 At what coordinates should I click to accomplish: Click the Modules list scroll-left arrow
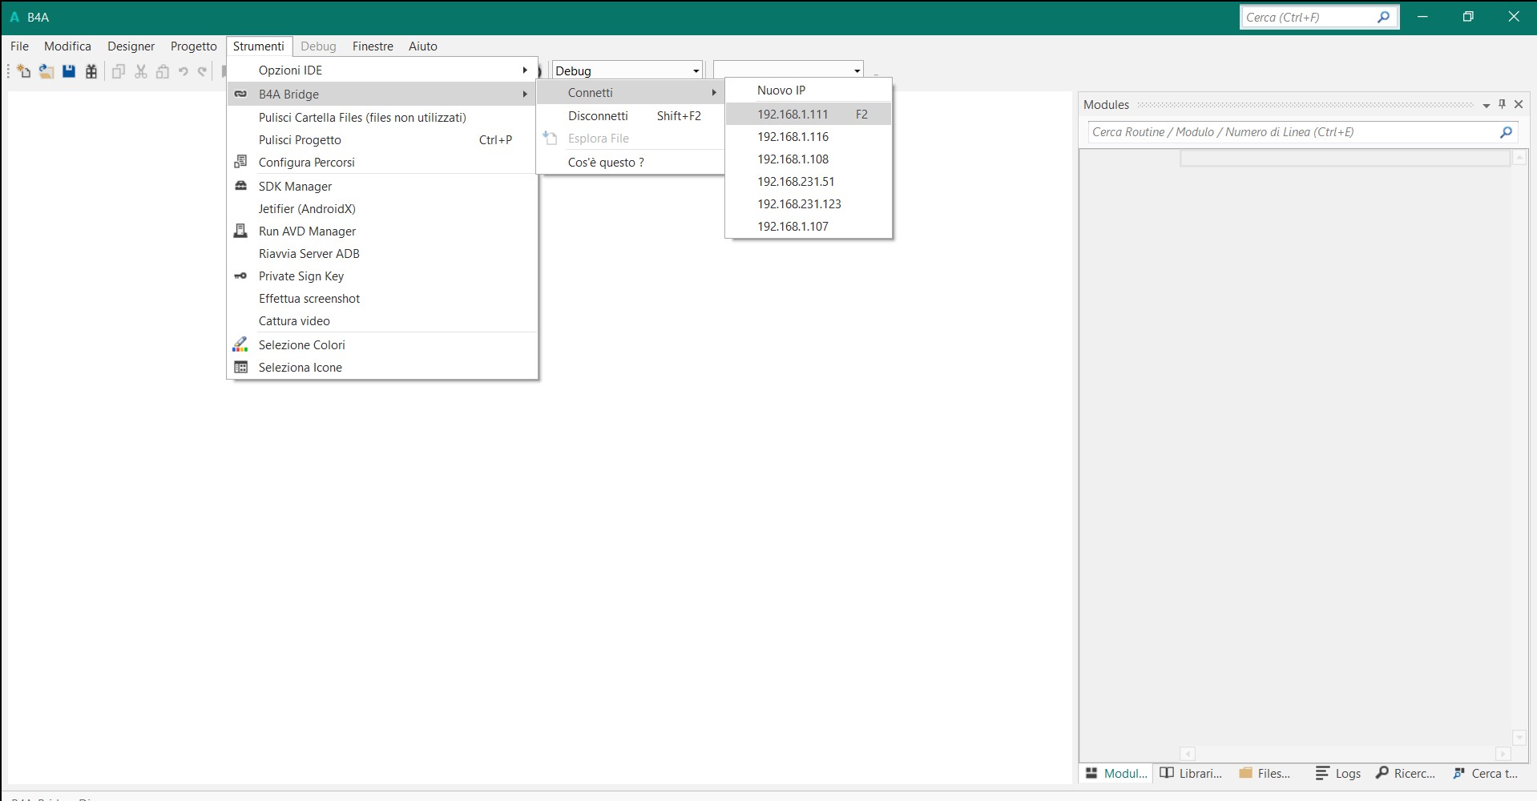click(1188, 754)
